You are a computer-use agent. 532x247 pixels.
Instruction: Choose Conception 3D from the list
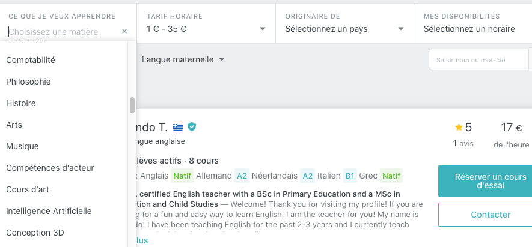click(35, 233)
